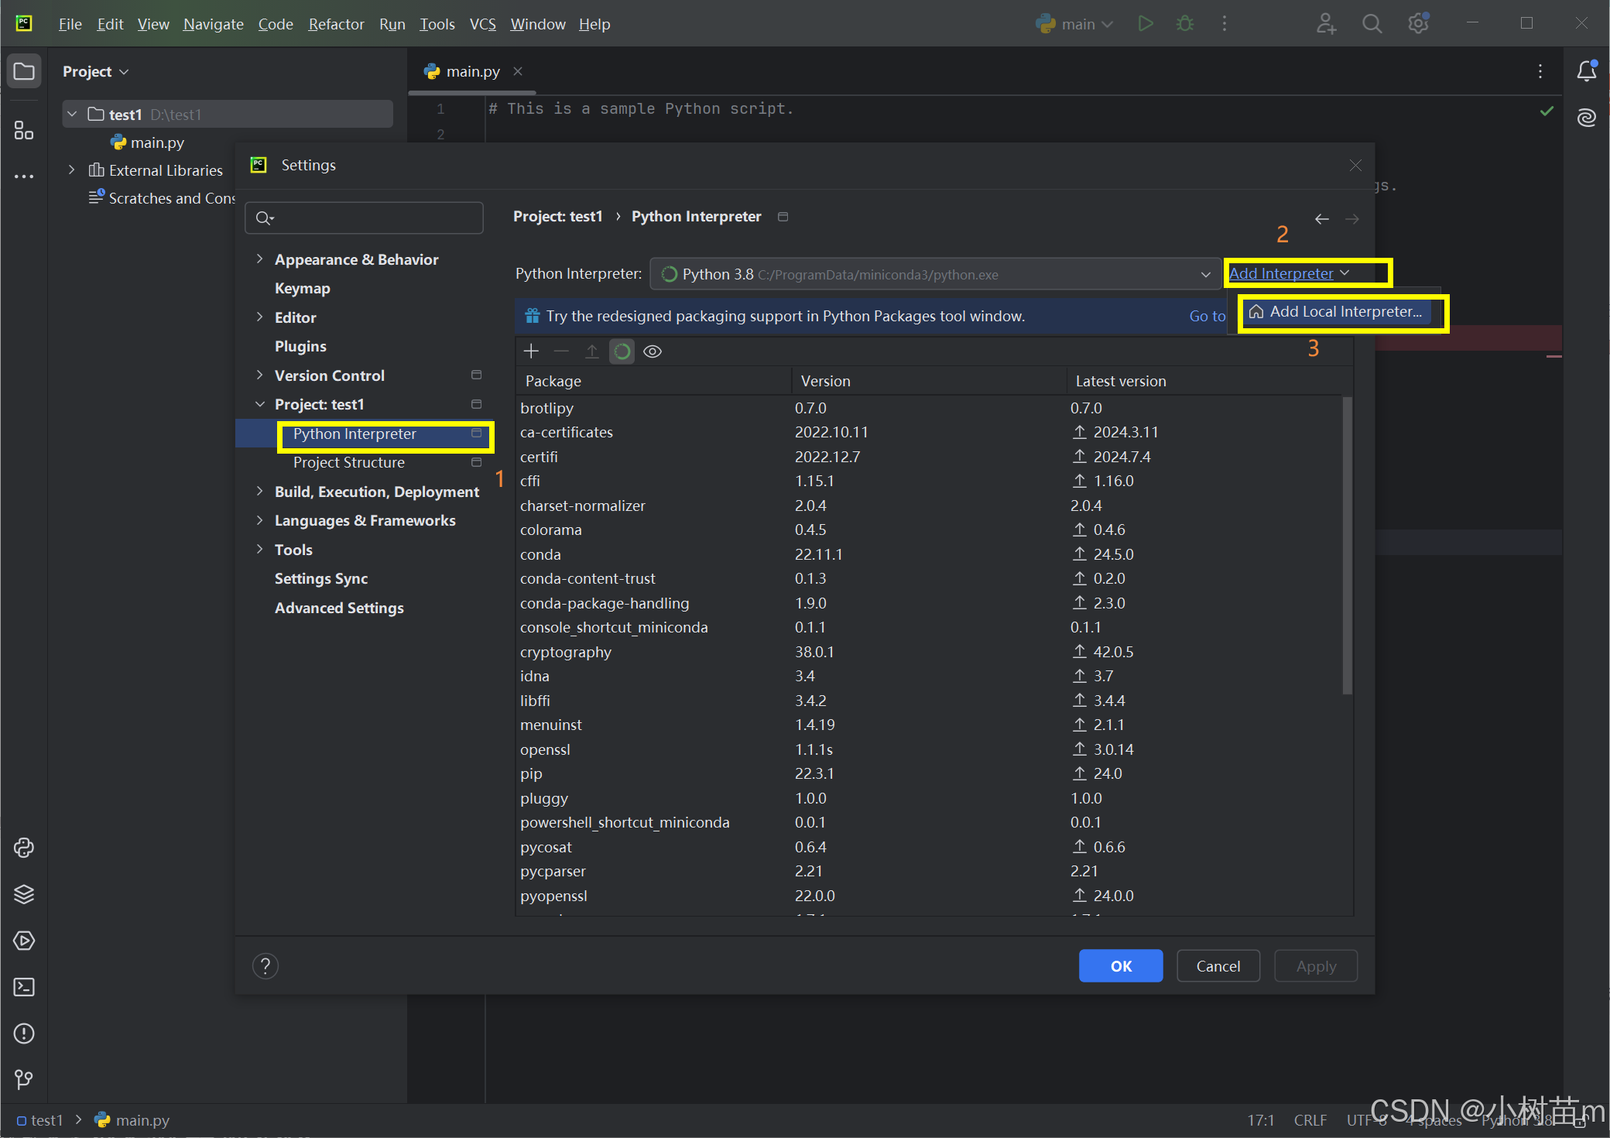Open the main run configuration dropdown
The image size is (1610, 1138).
[1075, 24]
